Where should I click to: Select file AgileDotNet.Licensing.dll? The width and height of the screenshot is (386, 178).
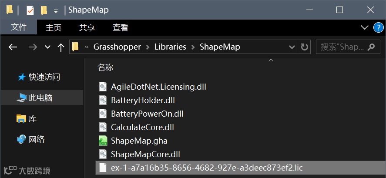158,87
